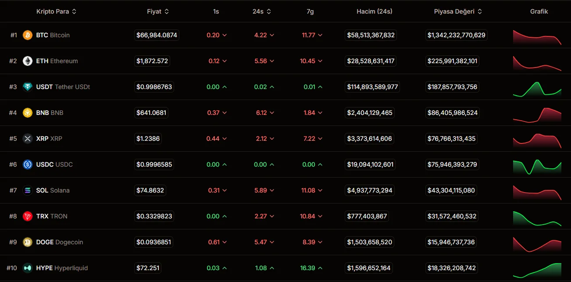Sort by Piyasa Değeri column
This screenshot has height=282, width=571.
(458, 11)
